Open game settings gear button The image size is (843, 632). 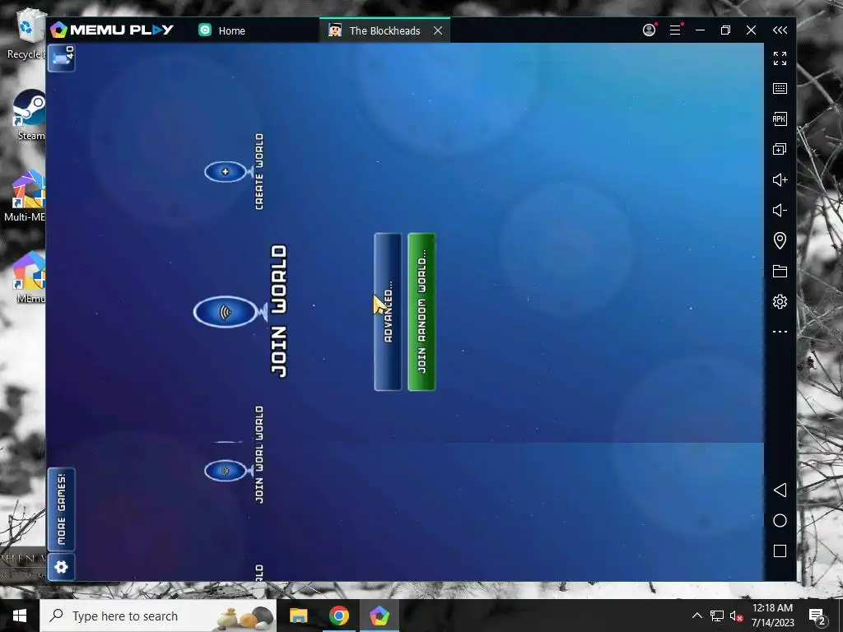61,567
